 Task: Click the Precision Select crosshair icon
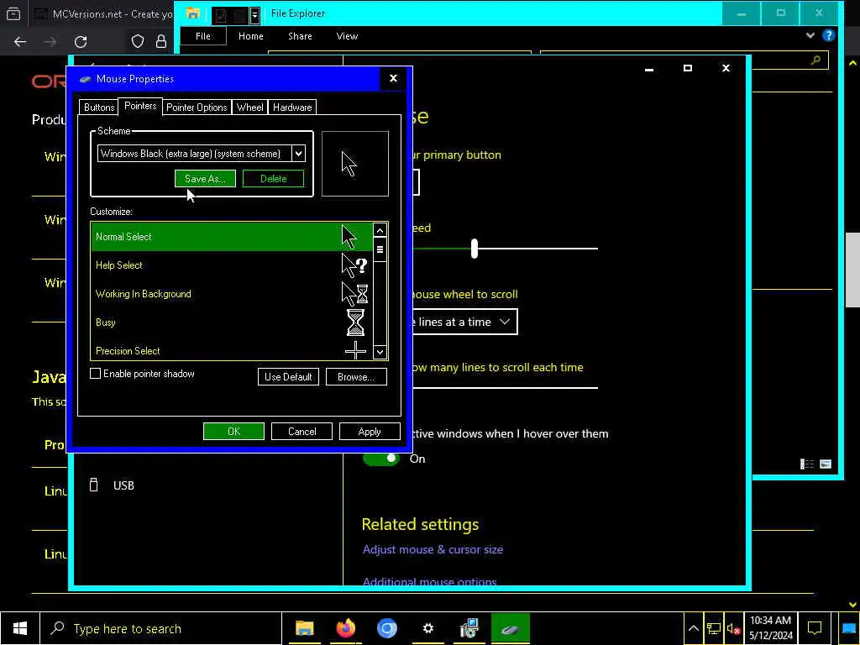point(355,350)
